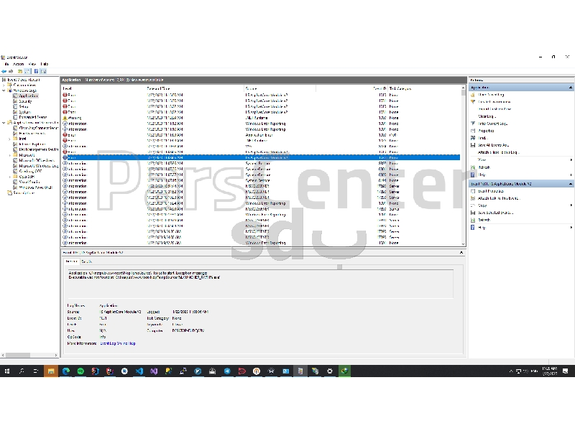Image resolution: width=575 pixels, height=431 pixels.
Task: Switch to the Details tab
Action: pyautogui.click(x=86, y=261)
